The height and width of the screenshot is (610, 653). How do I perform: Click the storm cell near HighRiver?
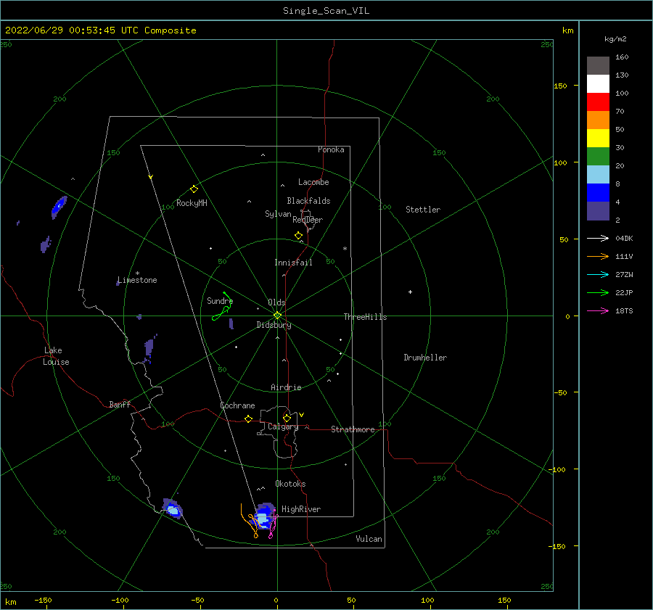tap(263, 516)
